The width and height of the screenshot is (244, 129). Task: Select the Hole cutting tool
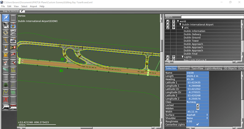tap(13, 40)
